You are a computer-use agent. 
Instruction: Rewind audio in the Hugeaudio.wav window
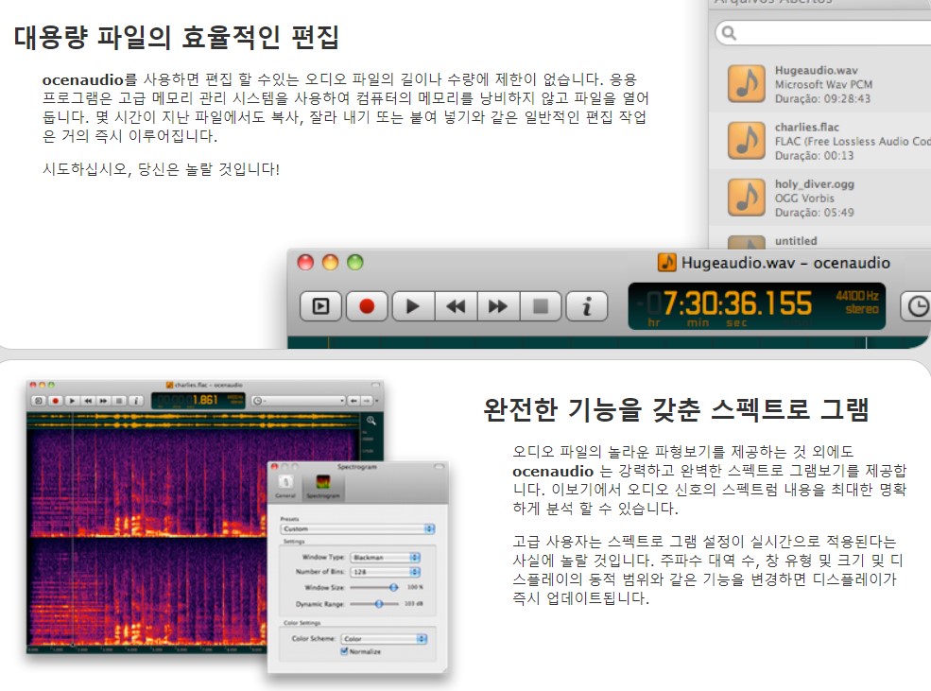[x=456, y=306]
